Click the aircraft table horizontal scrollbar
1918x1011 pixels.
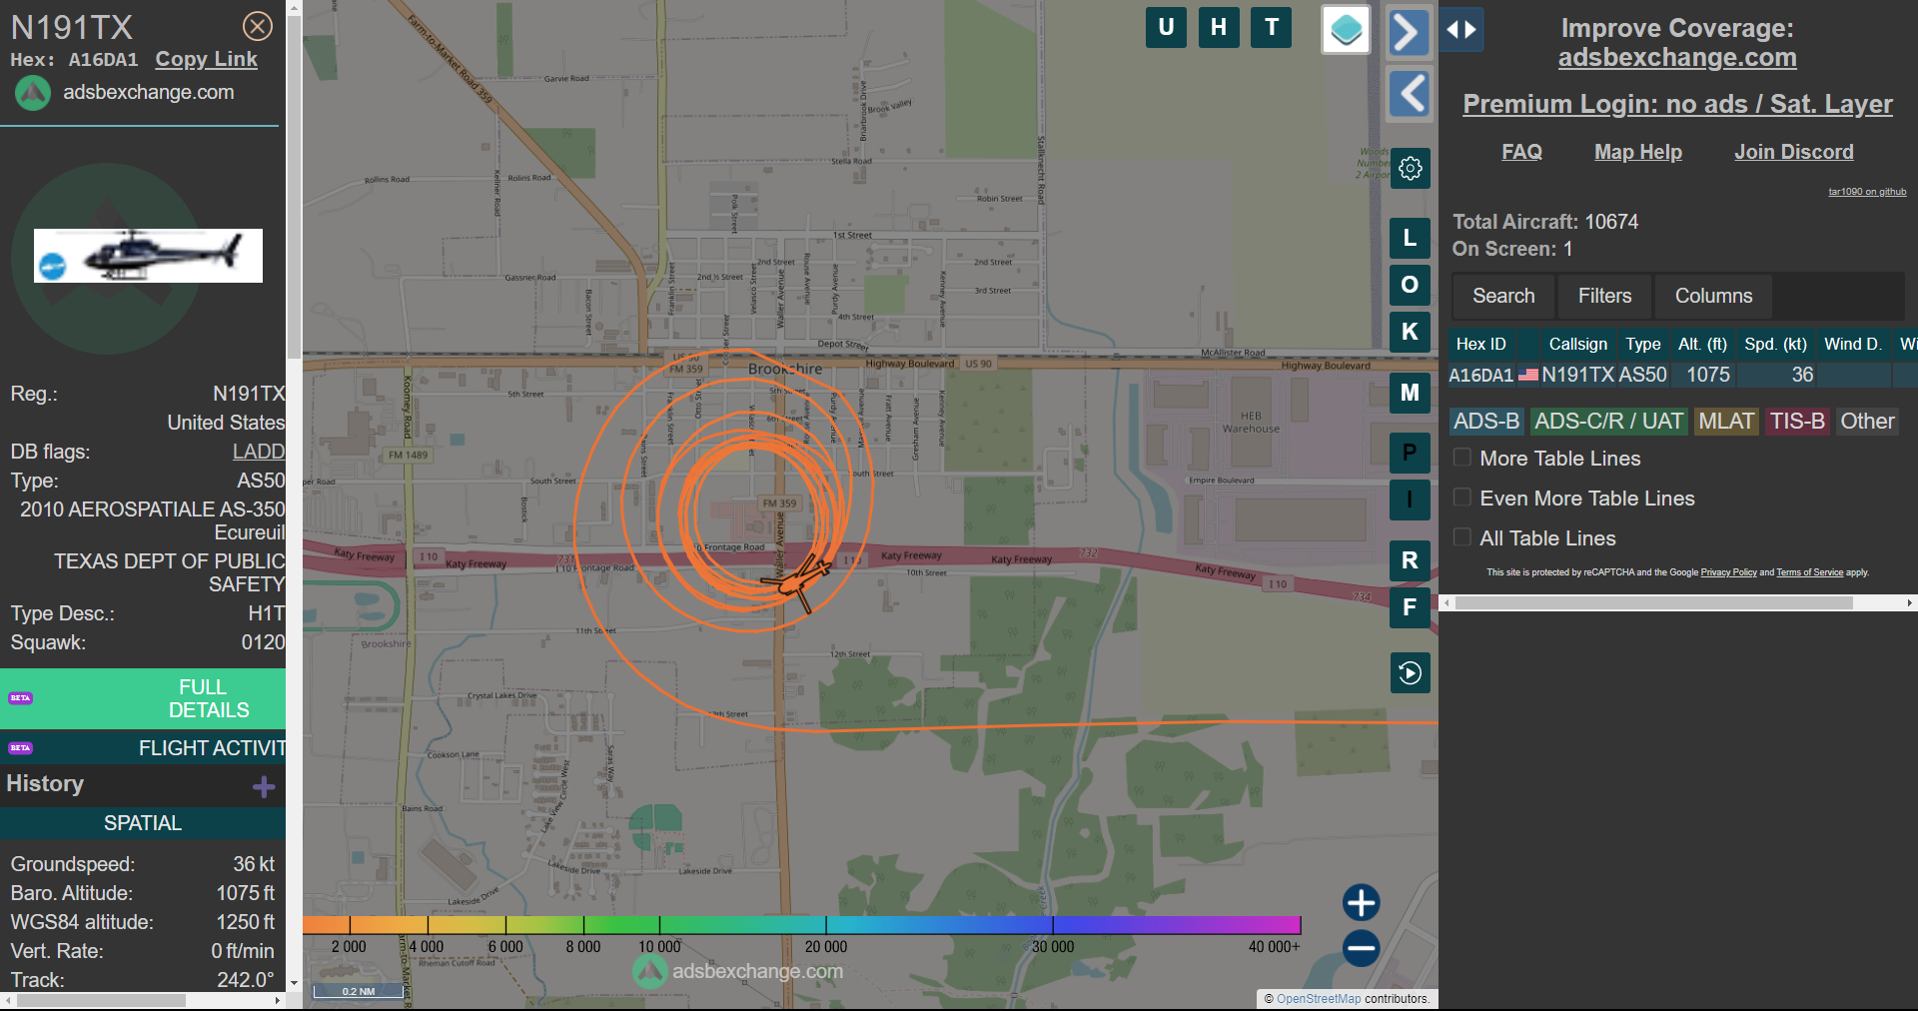tap(1653, 602)
